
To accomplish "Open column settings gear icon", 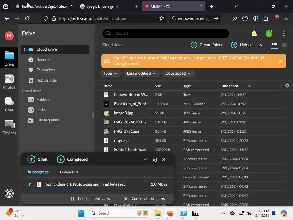I will pyautogui.click(x=287, y=86).
